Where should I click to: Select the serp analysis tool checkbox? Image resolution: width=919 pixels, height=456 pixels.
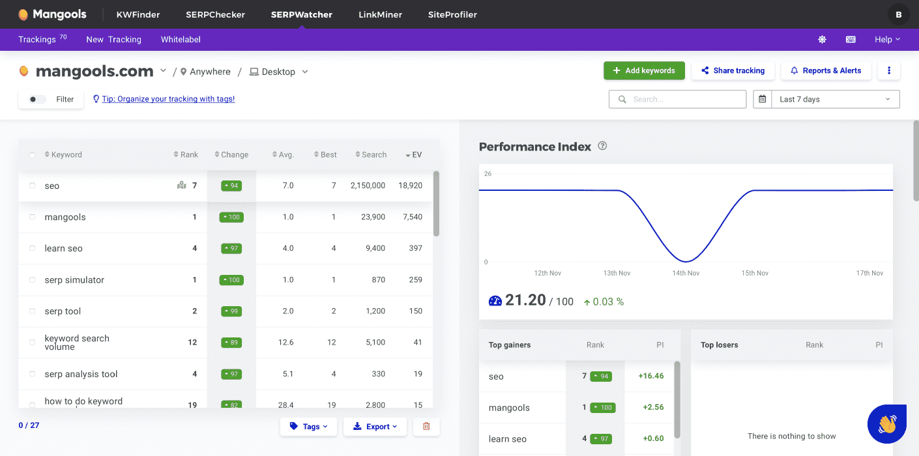click(33, 375)
